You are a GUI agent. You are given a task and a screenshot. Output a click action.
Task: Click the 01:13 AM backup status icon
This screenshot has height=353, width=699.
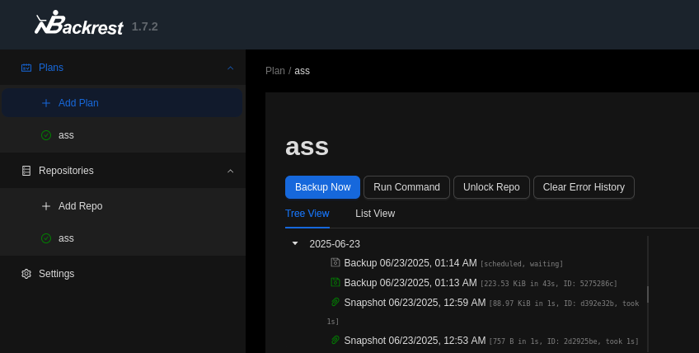pos(335,282)
